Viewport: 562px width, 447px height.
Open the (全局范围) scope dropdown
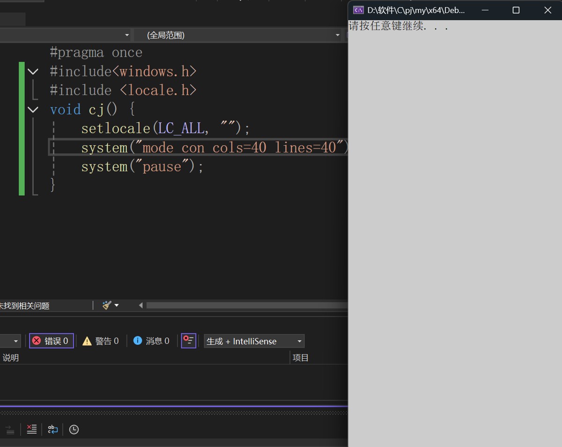pos(239,35)
